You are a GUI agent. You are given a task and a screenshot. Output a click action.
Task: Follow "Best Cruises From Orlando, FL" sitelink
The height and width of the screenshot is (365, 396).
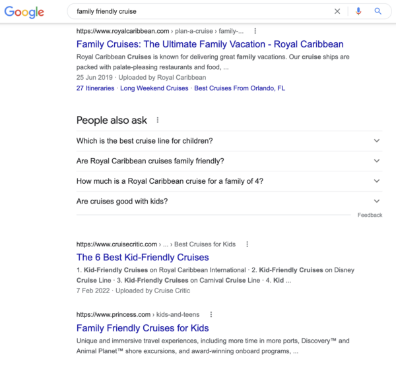[240, 88]
